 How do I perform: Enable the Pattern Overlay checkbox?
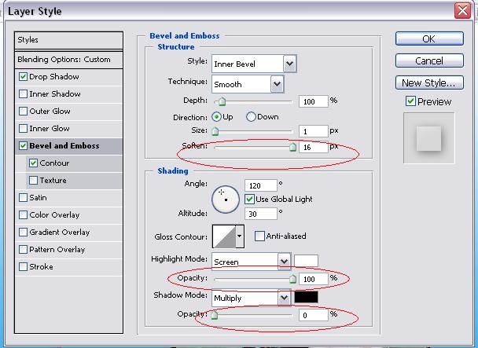pos(23,250)
